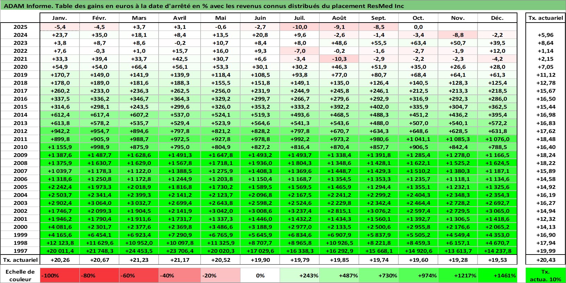Click the +19,99 actuarial rate for 1997

(x=546, y=251)
